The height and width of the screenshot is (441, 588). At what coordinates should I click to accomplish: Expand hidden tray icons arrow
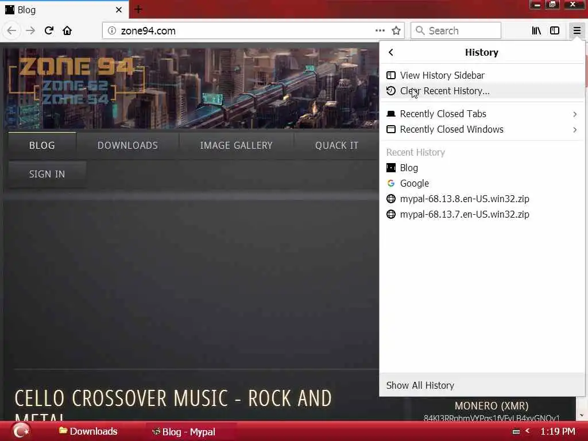[x=527, y=431]
